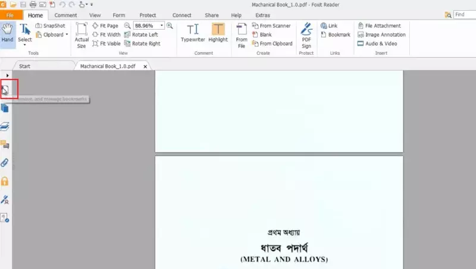Click the Undo arrow icon
Image resolution: width=476 pixels, height=269 pixels.
click(x=62, y=5)
